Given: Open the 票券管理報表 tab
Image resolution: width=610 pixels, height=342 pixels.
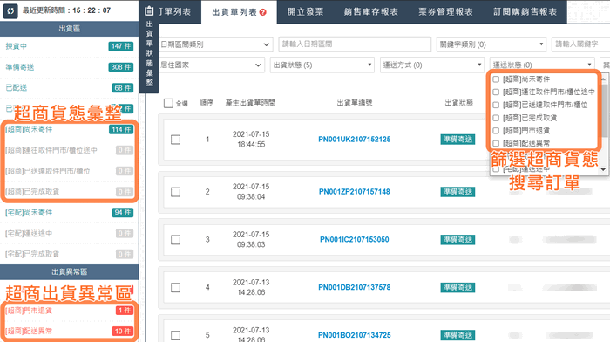Looking at the screenshot, I should [445, 12].
